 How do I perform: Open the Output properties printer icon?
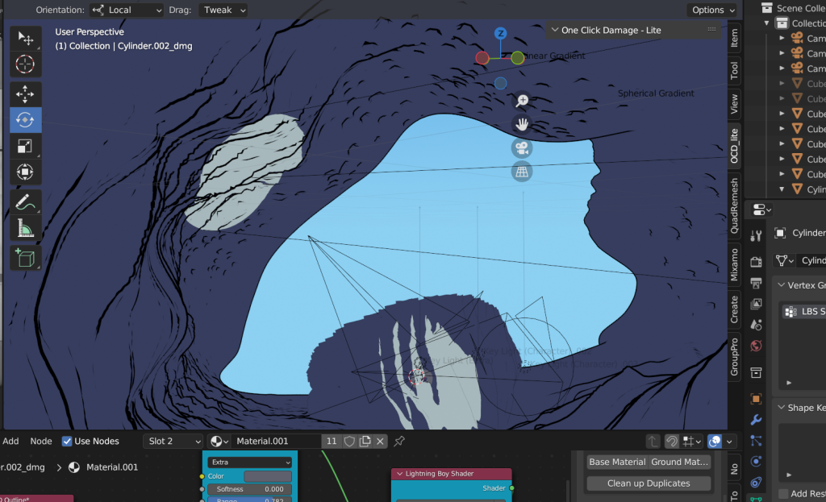click(x=756, y=283)
